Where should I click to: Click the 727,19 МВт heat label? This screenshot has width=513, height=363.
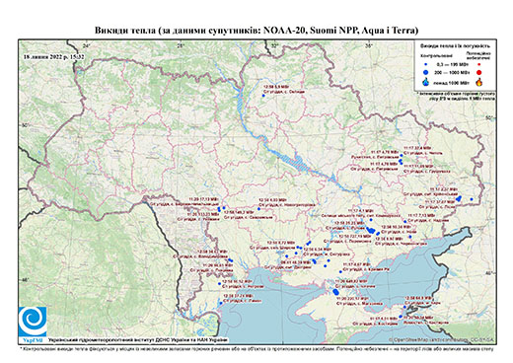pos(355,236)
